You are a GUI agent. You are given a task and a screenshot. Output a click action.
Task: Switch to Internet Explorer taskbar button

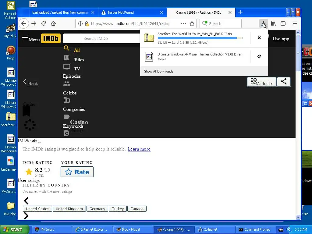pos(92,229)
